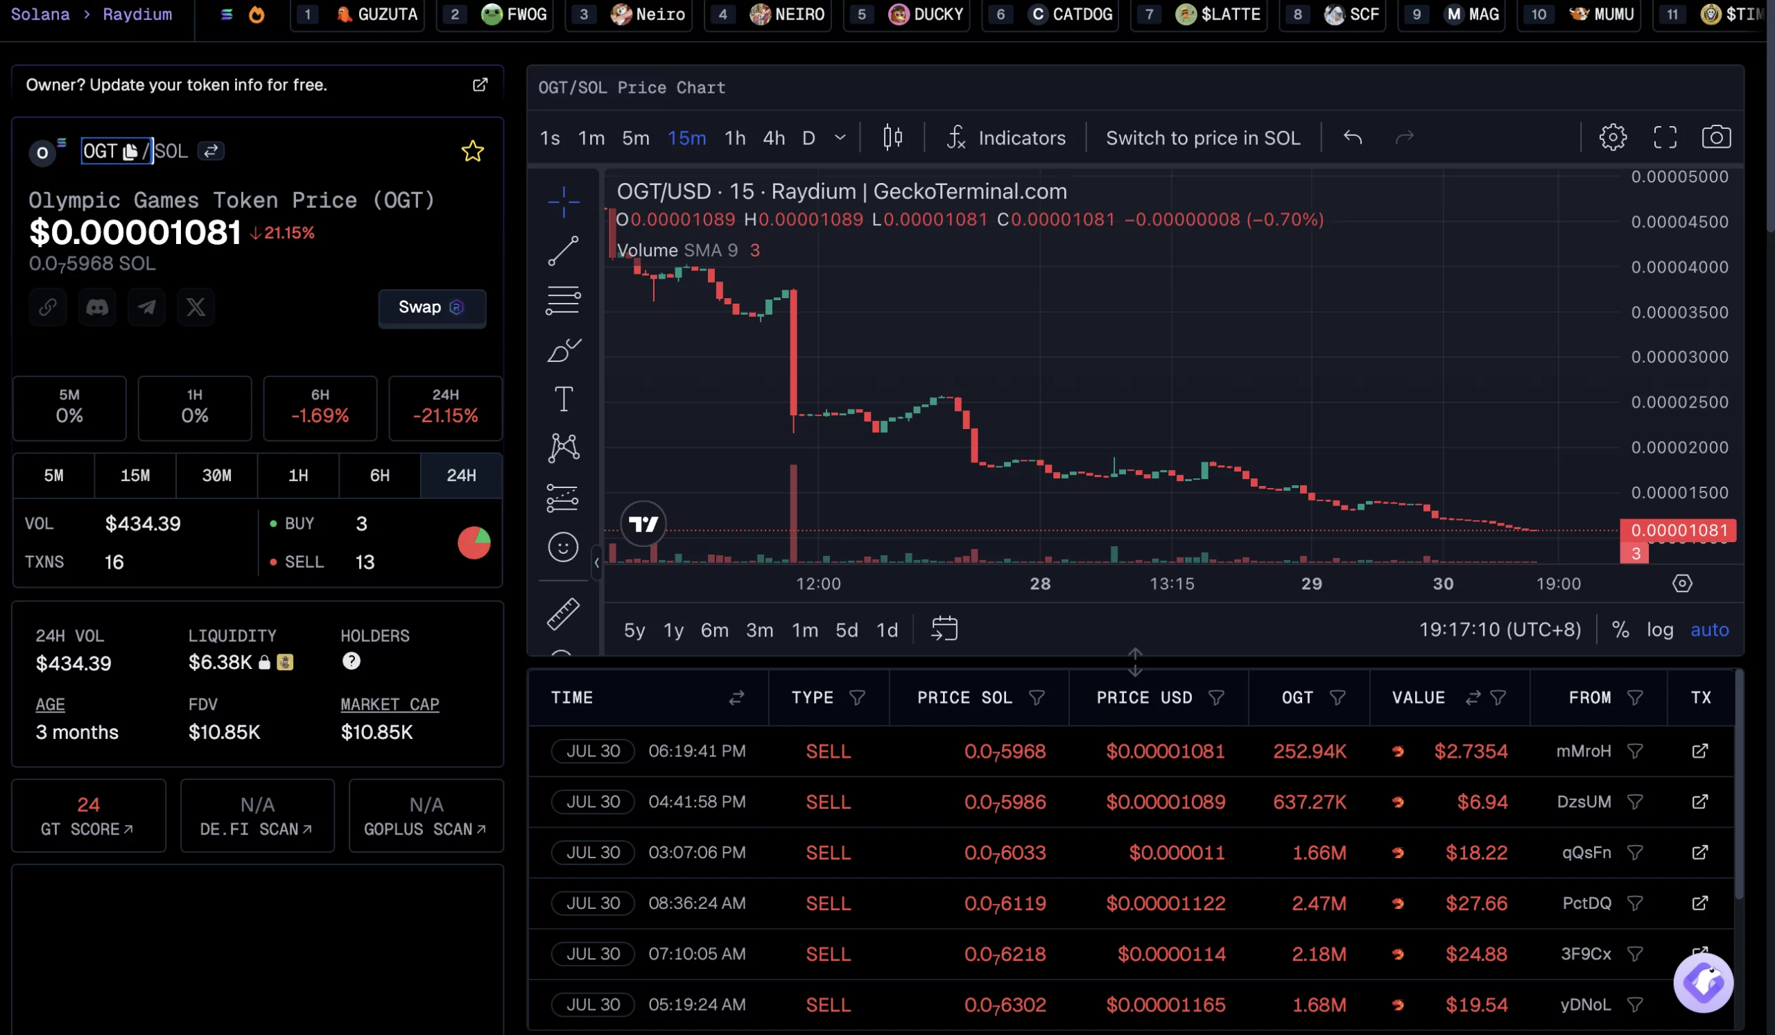The height and width of the screenshot is (1035, 1775).
Task: Open the Indicators menu
Action: tap(1005, 138)
